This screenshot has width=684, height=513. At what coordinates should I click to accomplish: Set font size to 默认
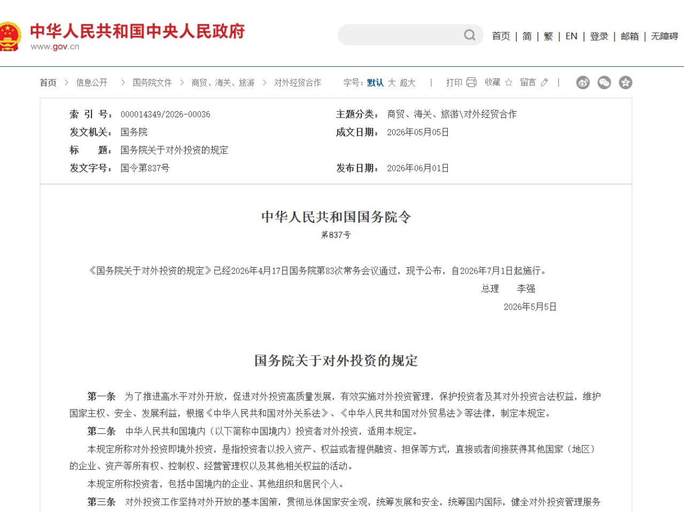(x=375, y=82)
